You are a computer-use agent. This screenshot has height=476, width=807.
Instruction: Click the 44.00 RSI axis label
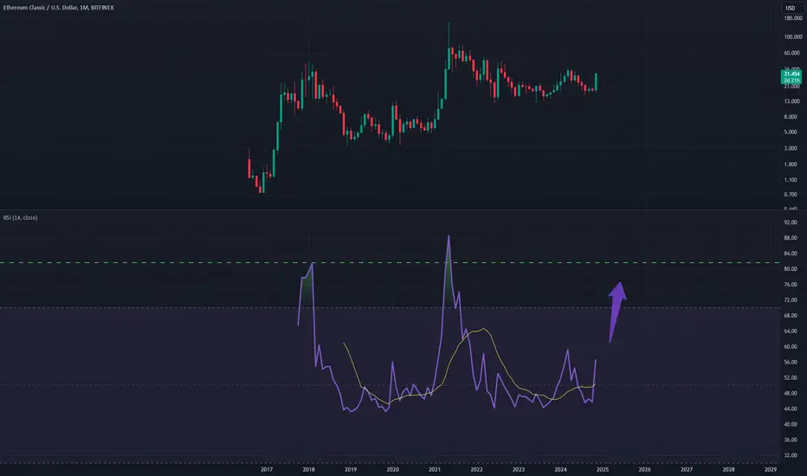790,409
